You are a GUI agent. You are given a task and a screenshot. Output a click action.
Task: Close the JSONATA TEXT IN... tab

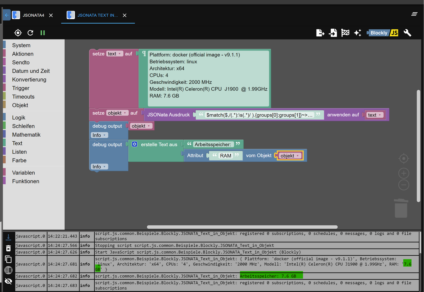[124, 15]
